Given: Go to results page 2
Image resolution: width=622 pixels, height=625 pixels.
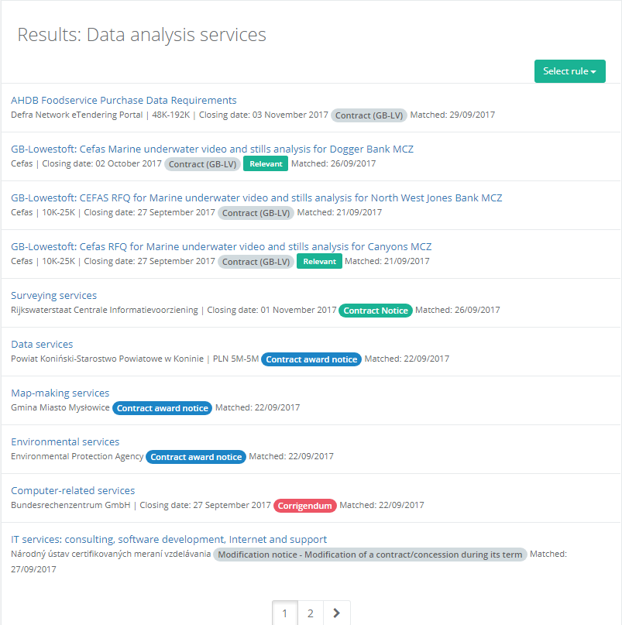Looking at the screenshot, I should (310, 613).
